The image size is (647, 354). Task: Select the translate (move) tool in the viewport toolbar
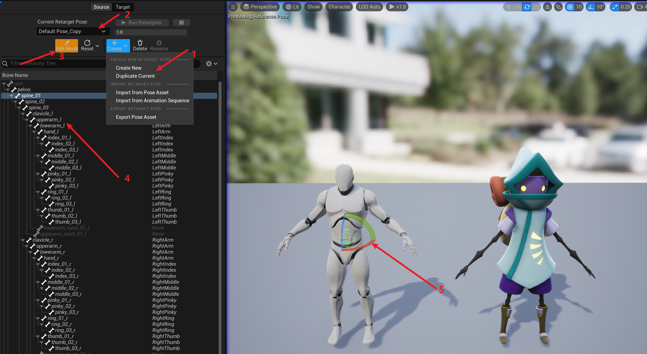pyautogui.click(x=518, y=7)
